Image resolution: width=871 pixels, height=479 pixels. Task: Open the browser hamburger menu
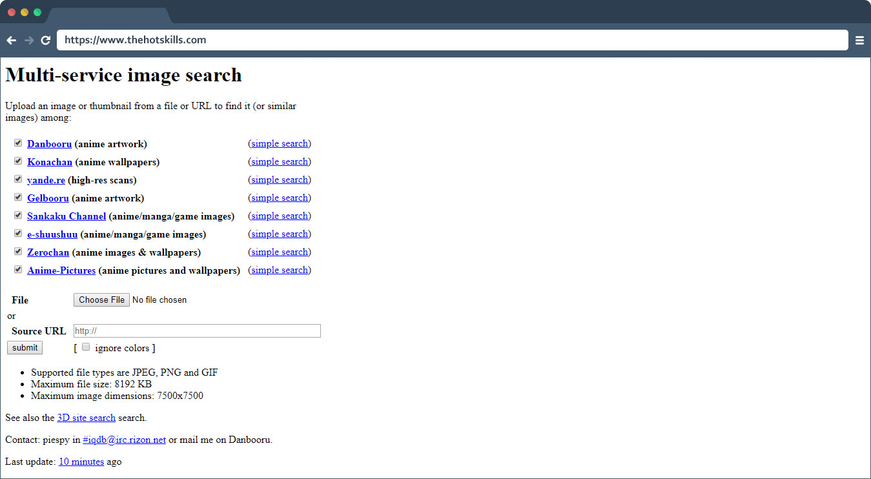(859, 40)
